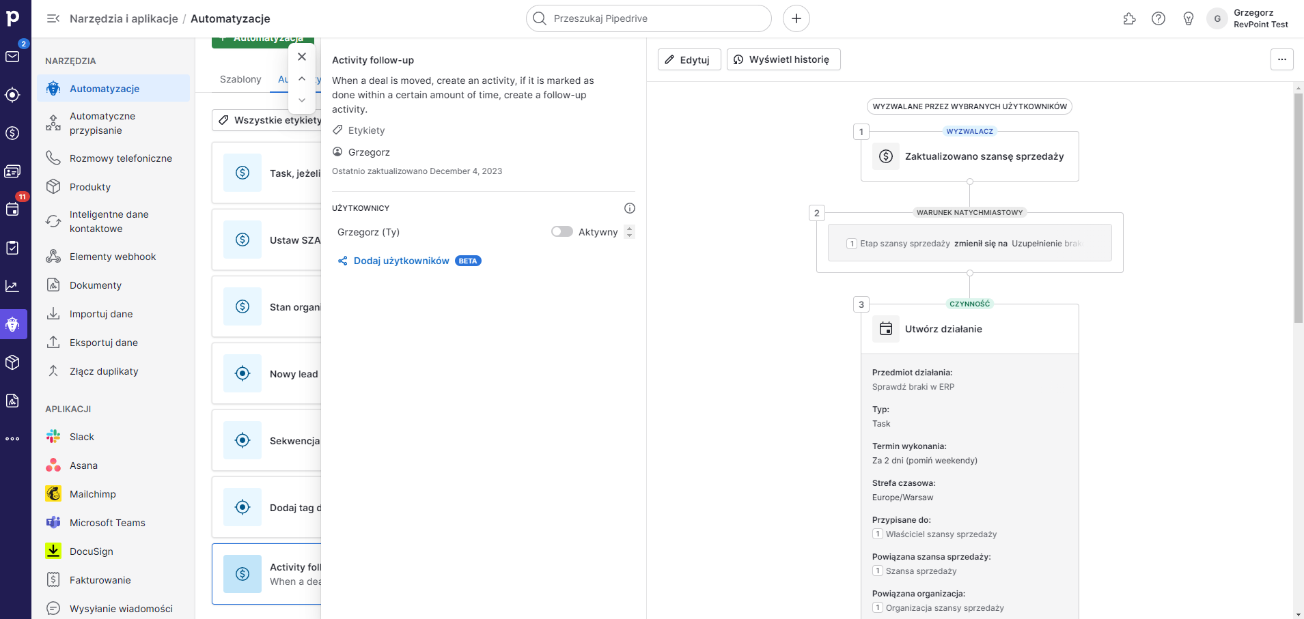The image size is (1304, 619).
Task: Collapse the sidebar with the menu toggle icon
Action: tap(53, 18)
